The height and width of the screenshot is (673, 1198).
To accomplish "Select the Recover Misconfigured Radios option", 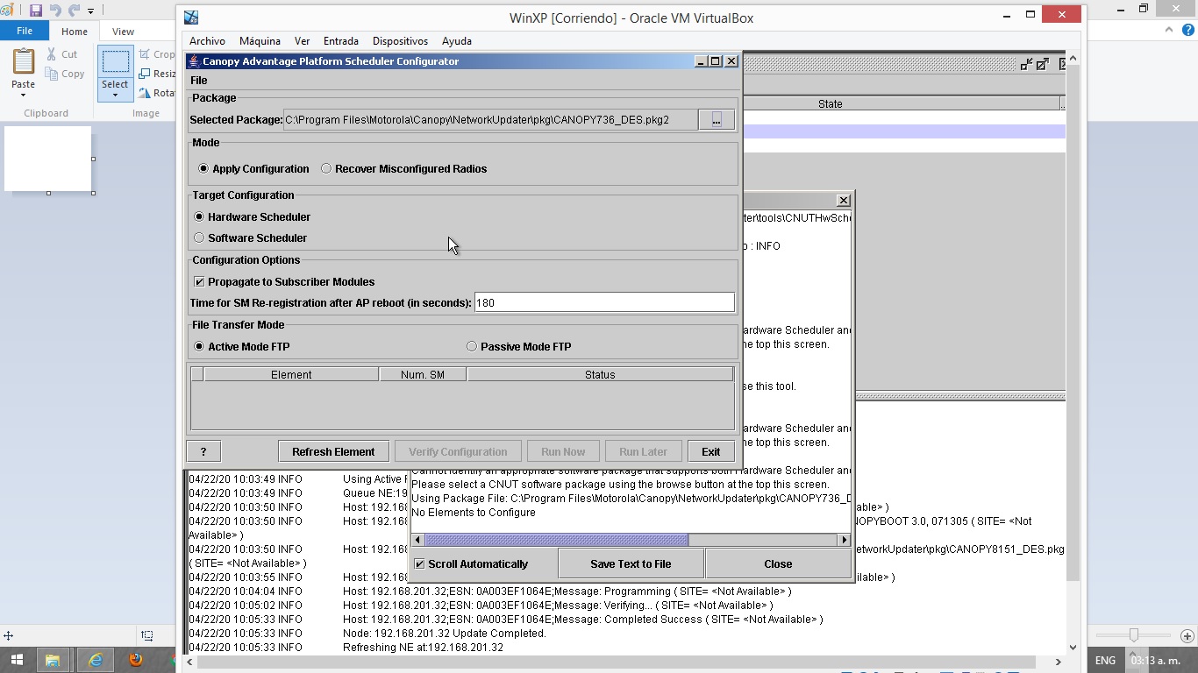I will click(x=326, y=169).
